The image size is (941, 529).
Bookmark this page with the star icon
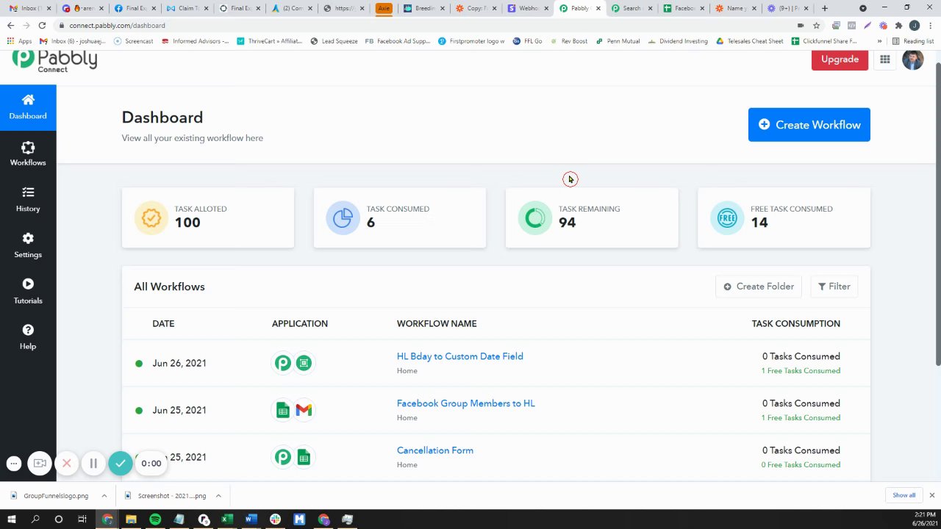[816, 25]
